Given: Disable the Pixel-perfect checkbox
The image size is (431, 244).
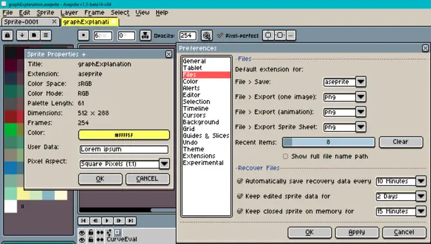Looking at the screenshot, I should pyautogui.click(x=219, y=35).
